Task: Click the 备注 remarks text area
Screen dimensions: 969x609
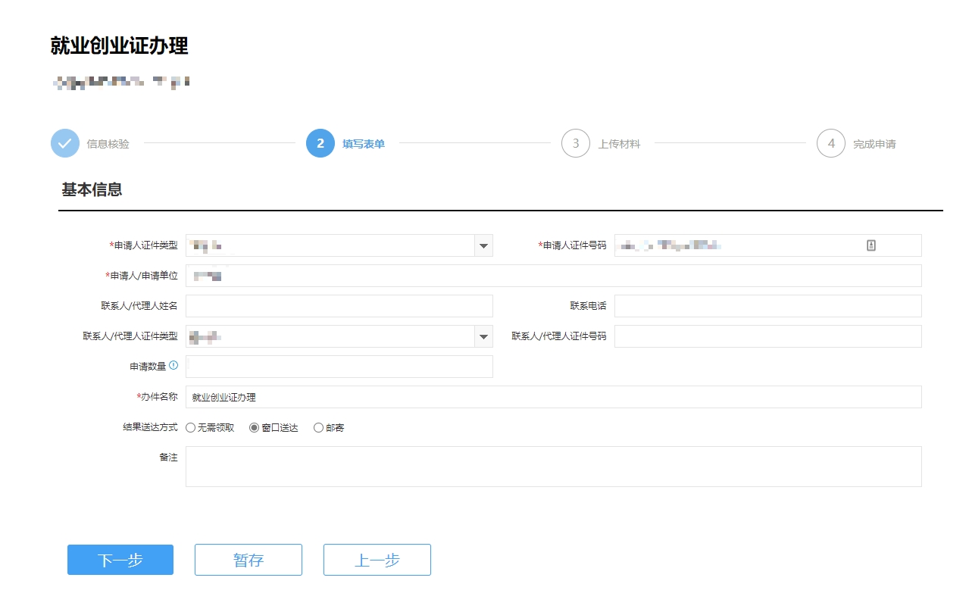Action: (553, 466)
